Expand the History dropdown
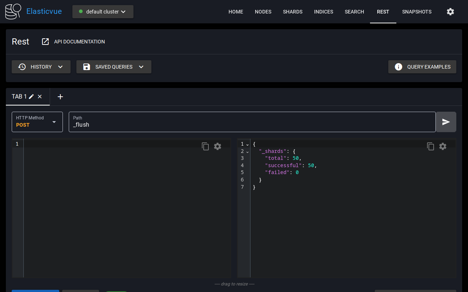Viewport: 468px width, 292px height. 41,67
